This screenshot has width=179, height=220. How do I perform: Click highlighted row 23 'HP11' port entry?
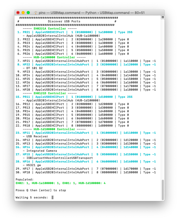(86, 133)
